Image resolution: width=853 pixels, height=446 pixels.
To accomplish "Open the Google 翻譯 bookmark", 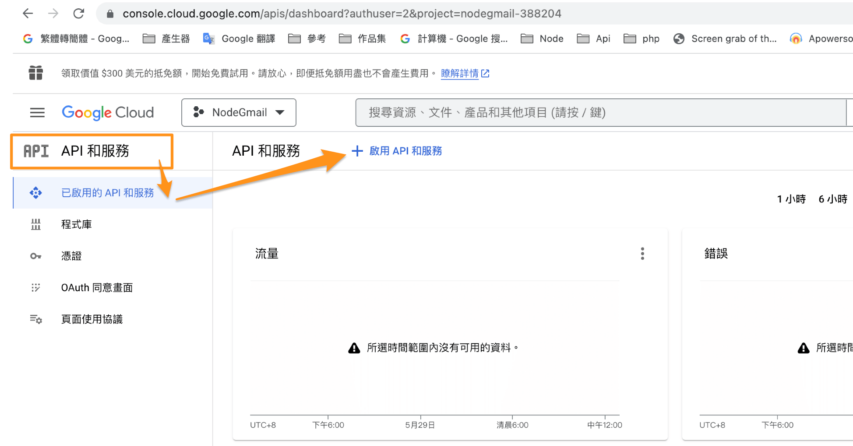I will point(240,39).
